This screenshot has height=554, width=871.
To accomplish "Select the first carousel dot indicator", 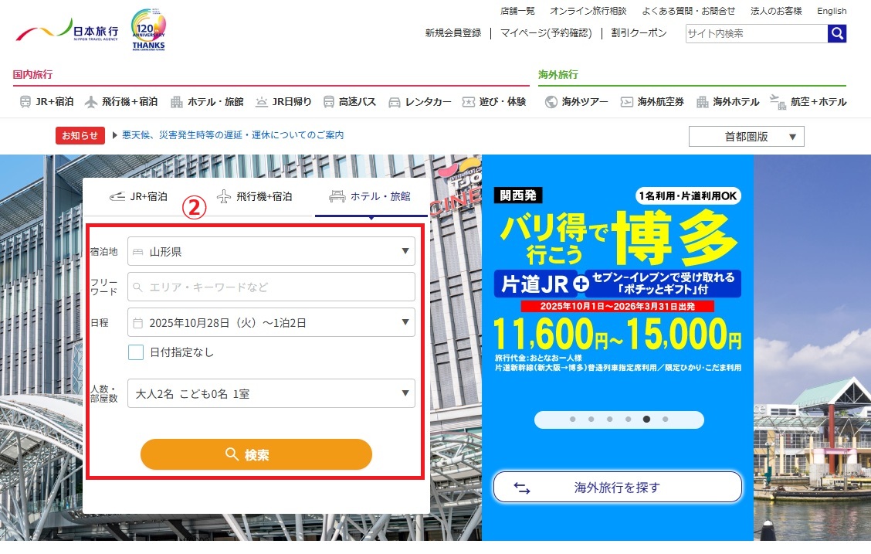I will pyautogui.click(x=573, y=420).
